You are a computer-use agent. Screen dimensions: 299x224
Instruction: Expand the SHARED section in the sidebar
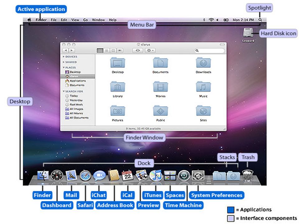tap(64, 62)
